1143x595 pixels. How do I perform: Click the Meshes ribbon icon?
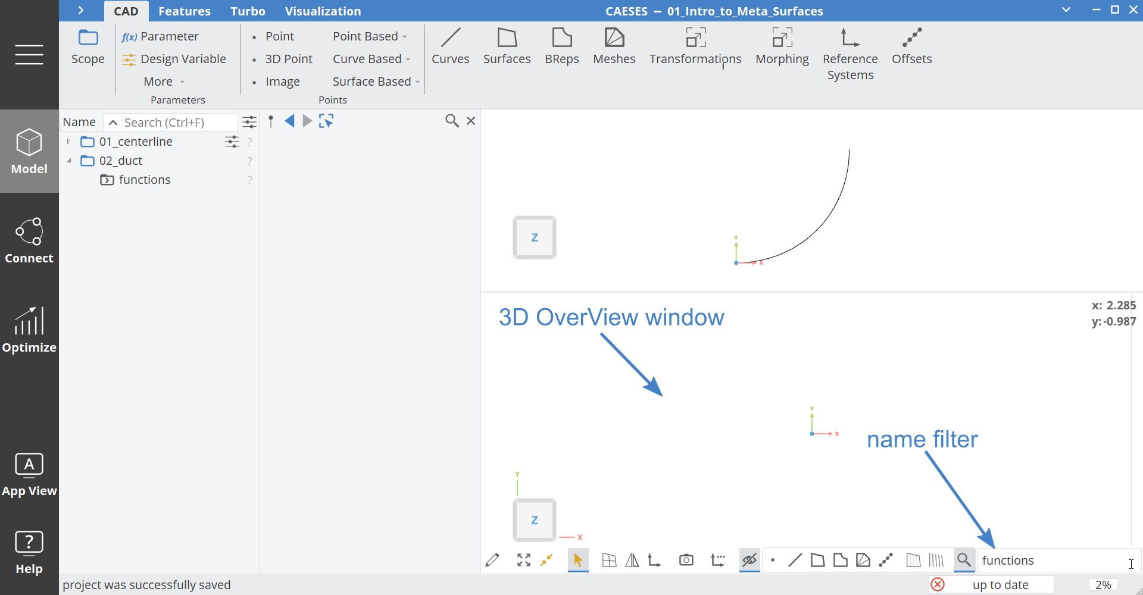click(x=614, y=46)
